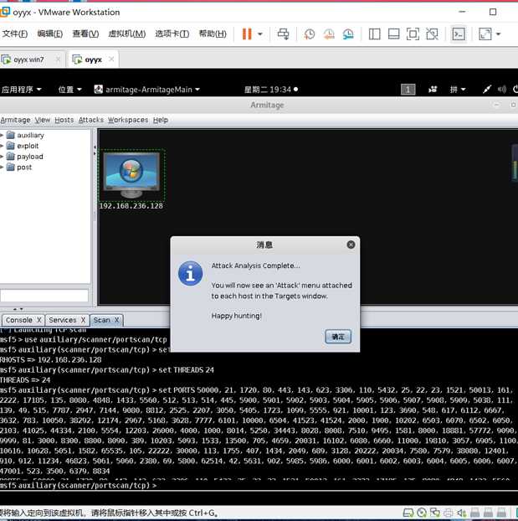Open the 位置 places menu
Viewport: 518px width, 521px height.
69,90
